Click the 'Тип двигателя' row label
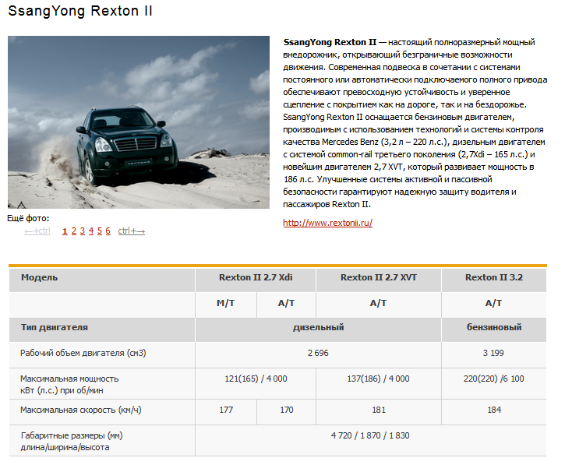Viewport: 565px width, 465px height. tap(55, 327)
